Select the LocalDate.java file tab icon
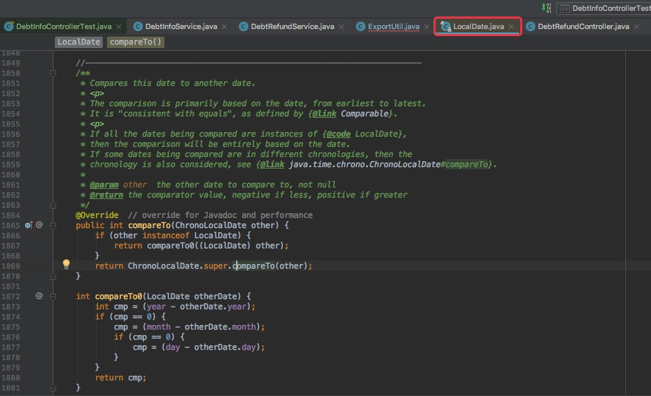The image size is (651, 396). click(445, 25)
